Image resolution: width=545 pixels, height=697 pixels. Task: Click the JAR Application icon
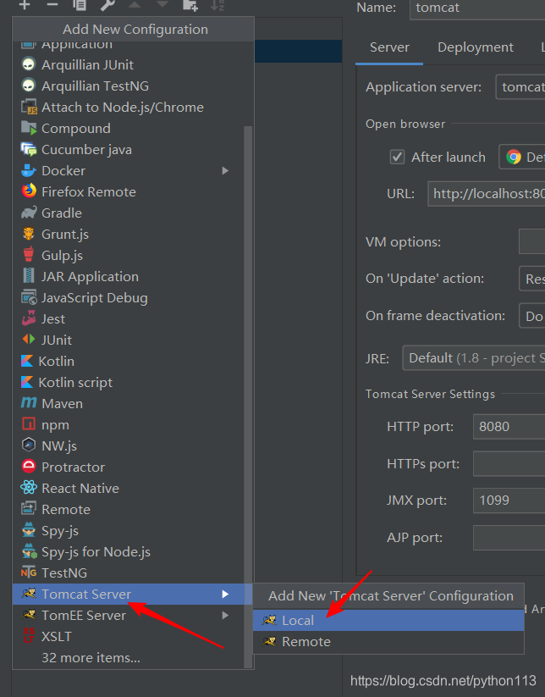29,276
